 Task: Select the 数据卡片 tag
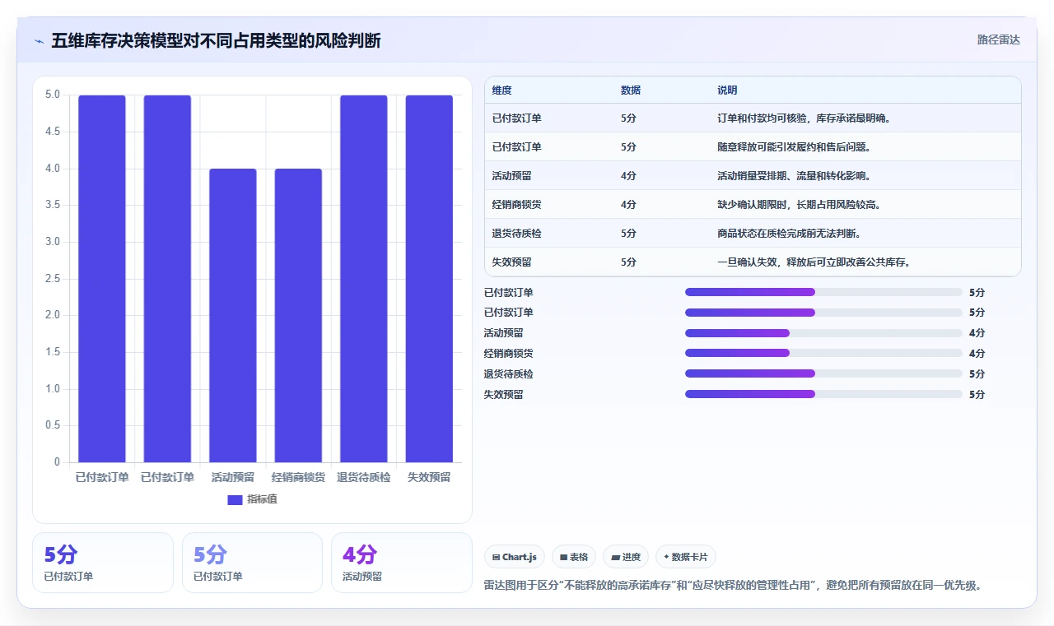(x=686, y=557)
